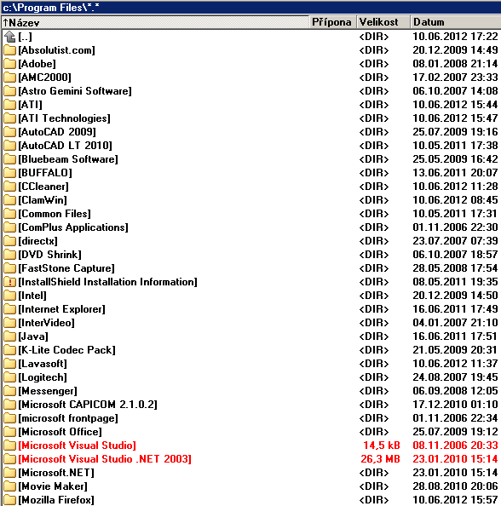Click the Mozilla Firefox folder icon
The image size is (501, 506).
(10, 500)
